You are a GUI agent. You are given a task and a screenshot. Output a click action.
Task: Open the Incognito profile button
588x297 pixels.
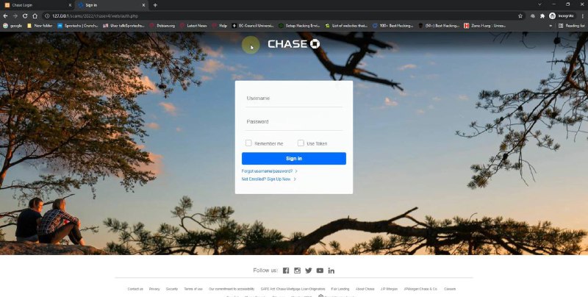[562, 15]
